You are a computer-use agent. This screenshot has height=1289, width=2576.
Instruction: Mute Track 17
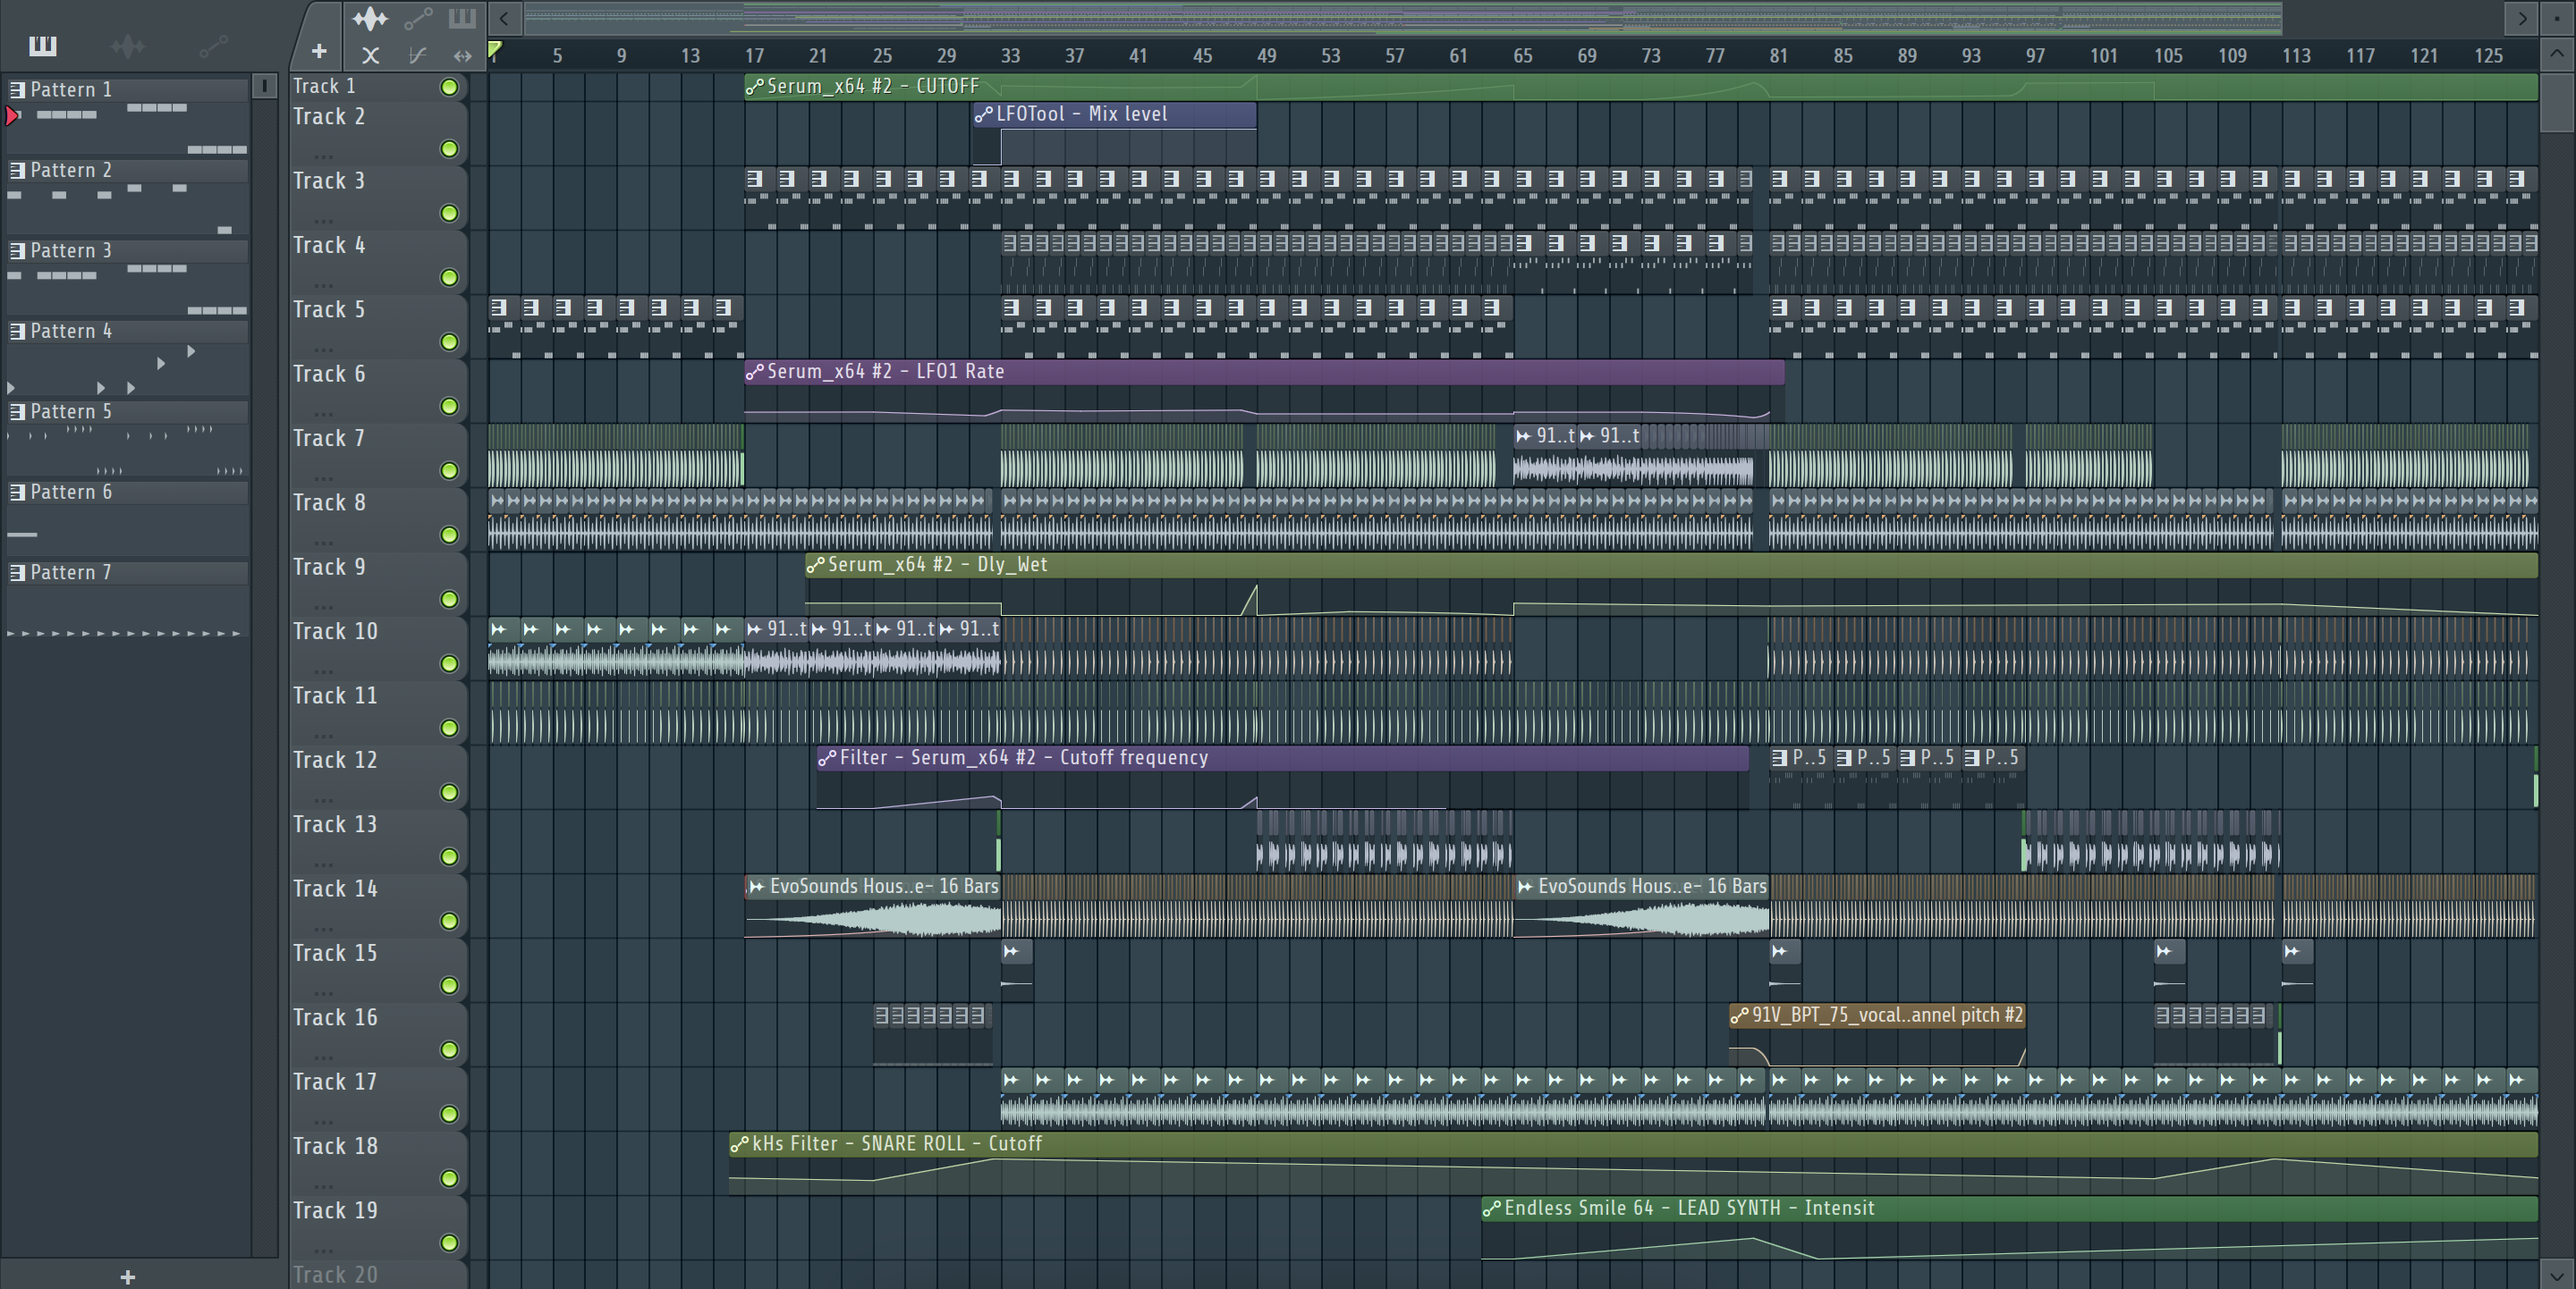449,1114
